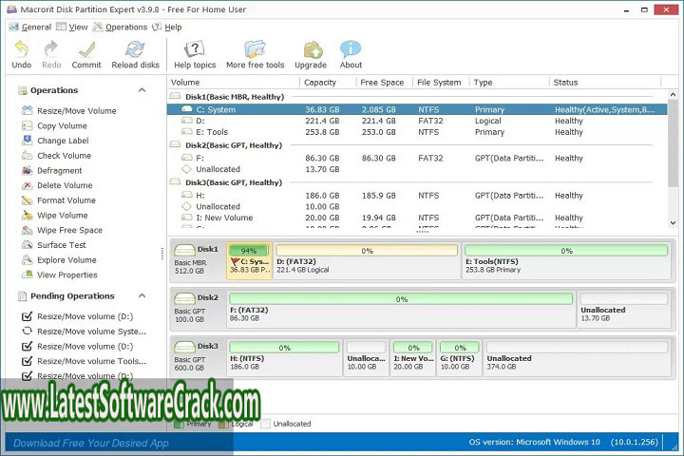Click the Unallocated legend color swatch
The height and width of the screenshot is (456, 684).
pyautogui.click(x=265, y=424)
